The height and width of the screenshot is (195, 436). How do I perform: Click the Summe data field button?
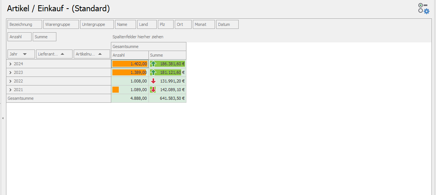[x=44, y=37]
